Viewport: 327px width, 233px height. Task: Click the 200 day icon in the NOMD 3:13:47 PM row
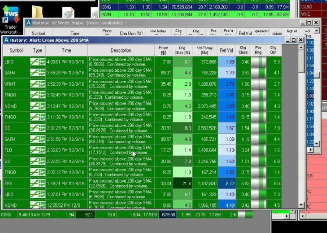coord(38,106)
